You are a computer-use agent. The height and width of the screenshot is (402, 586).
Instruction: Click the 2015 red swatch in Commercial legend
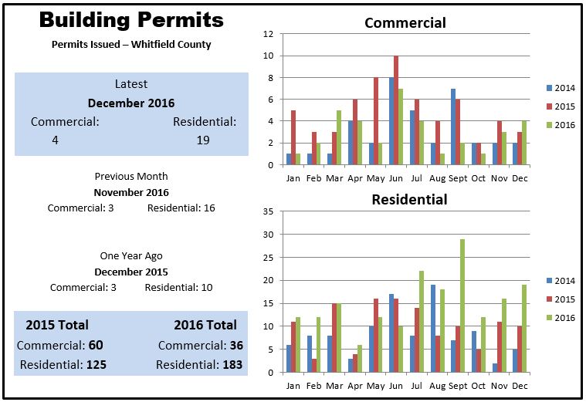(x=550, y=106)
